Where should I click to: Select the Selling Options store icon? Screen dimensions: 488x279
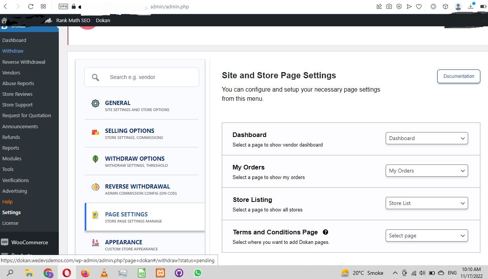[x=95, y=131]
